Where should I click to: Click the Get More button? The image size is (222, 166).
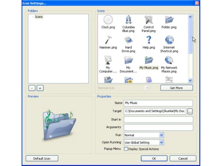coord(177,88)
